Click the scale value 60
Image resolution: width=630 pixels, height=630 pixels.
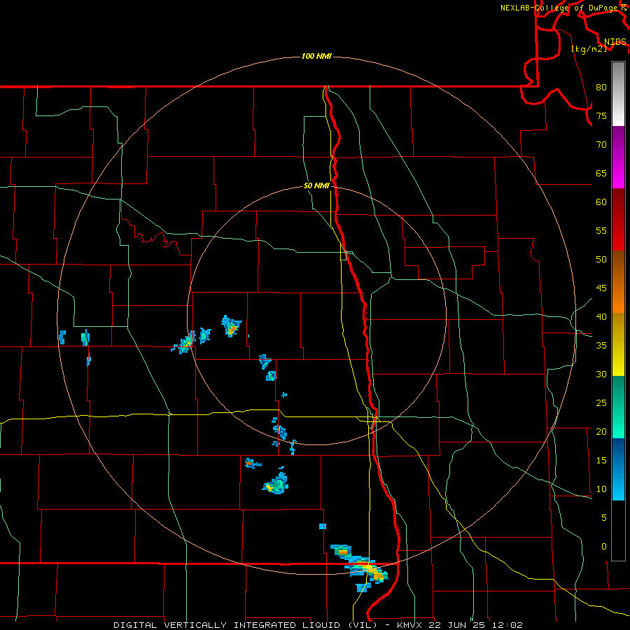click(x=601, y=202)
